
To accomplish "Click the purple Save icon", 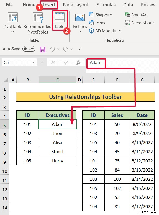I will pyautogui.click(x=43, y=49).
